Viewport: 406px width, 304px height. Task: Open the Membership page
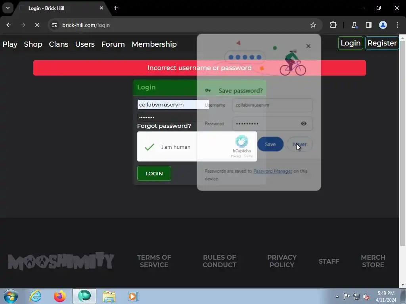[x=154, y=44]
